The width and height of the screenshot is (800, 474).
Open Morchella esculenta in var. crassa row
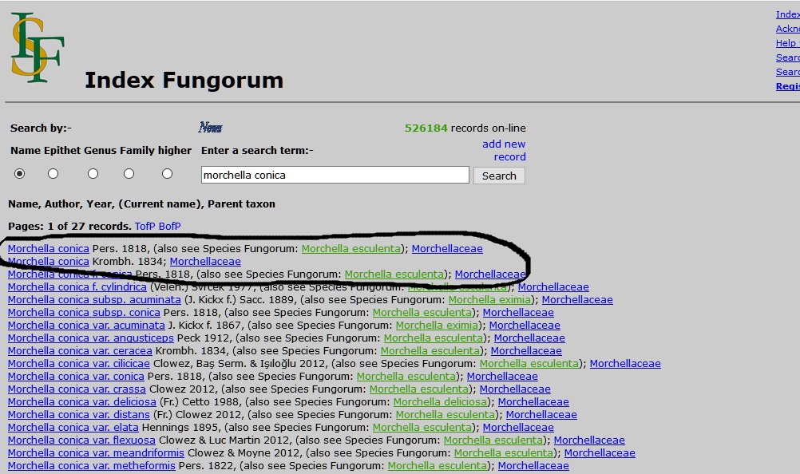pyautogui.click(x=419, y=389)
